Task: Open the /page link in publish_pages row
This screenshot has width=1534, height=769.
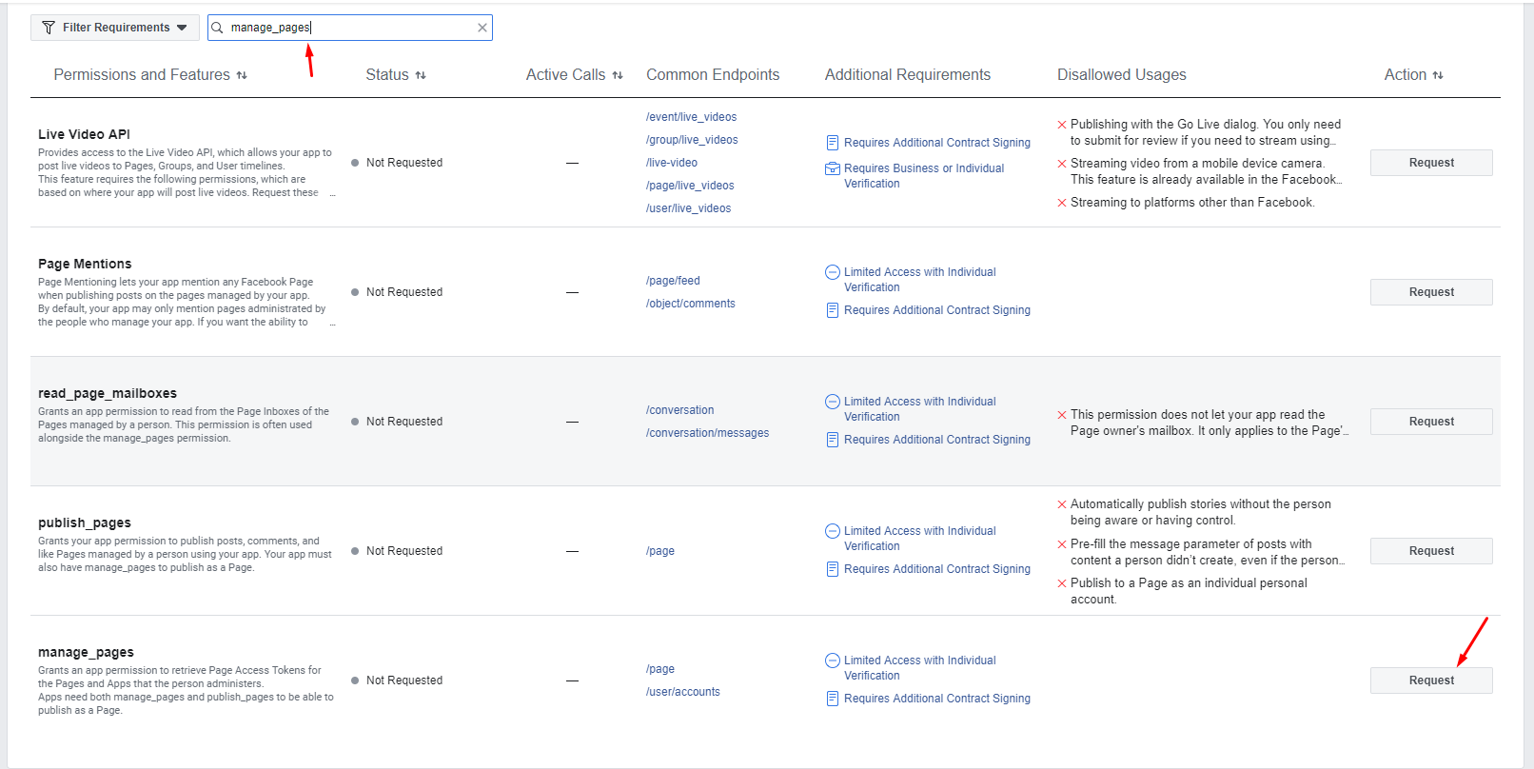Action: tap(660, 551)
